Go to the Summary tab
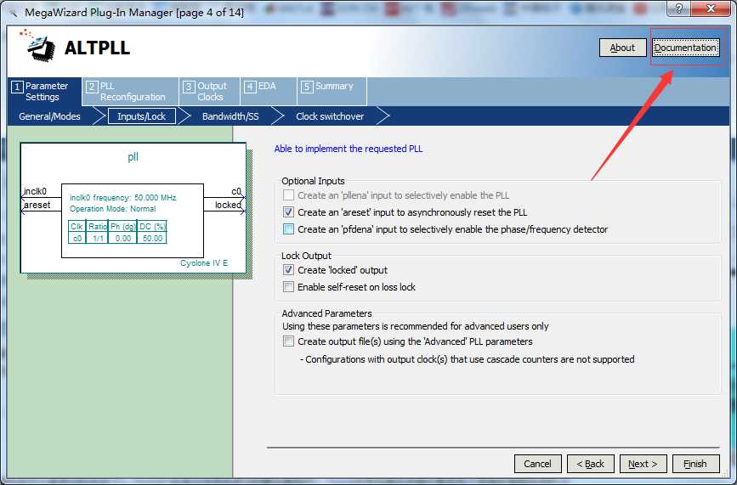This screenshot has height=485, width=737. point(332,92)
